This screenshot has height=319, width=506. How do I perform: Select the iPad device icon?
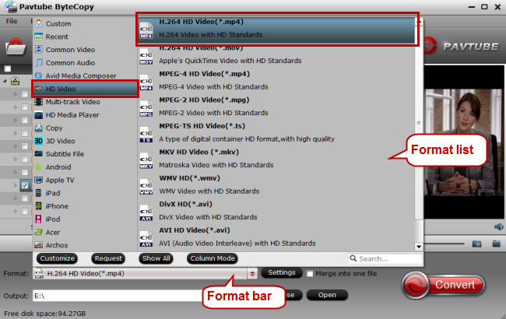[39, 193]
